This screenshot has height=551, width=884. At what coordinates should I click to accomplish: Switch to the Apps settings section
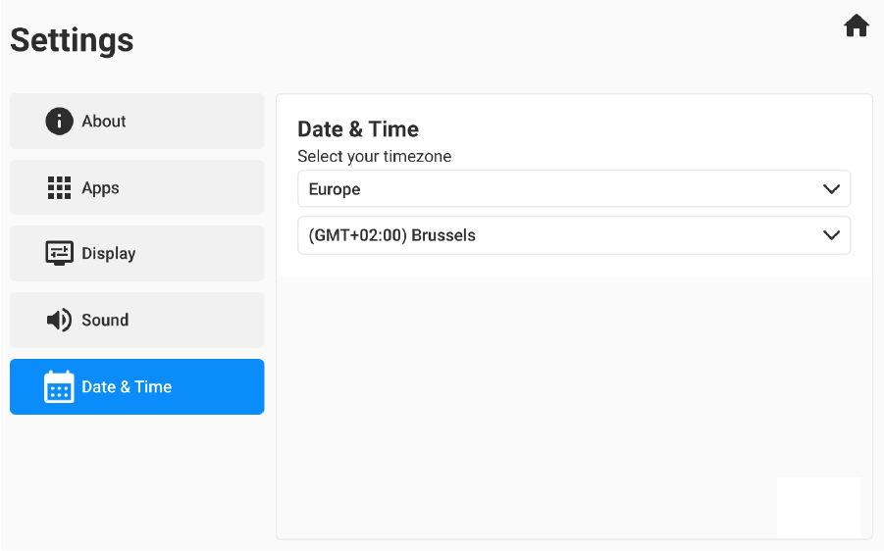point(136,188)
